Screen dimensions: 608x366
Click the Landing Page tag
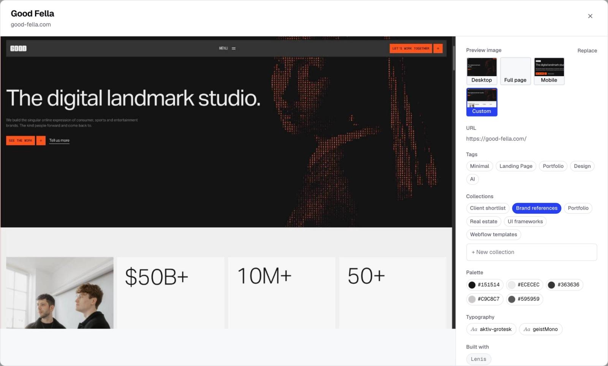tap(516, 166)
